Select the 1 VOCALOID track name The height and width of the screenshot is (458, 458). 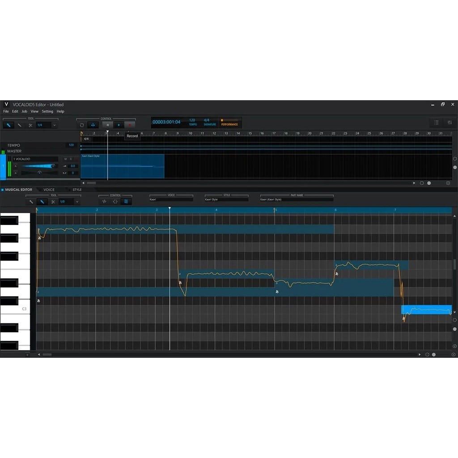tap(35, 159)
